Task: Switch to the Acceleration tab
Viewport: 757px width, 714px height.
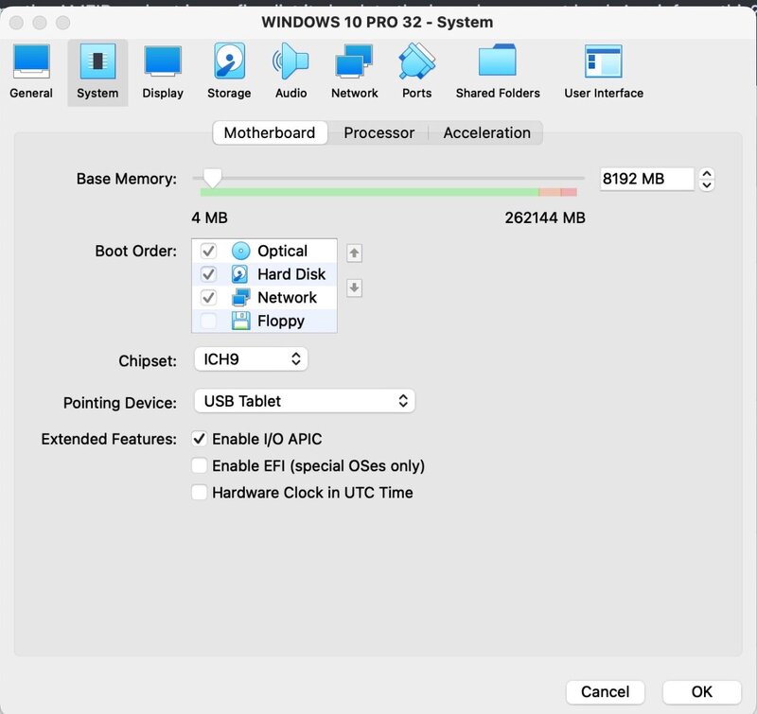Action: pos(486,132)
